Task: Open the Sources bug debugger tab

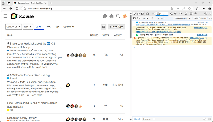Action: tap(171, 14)
